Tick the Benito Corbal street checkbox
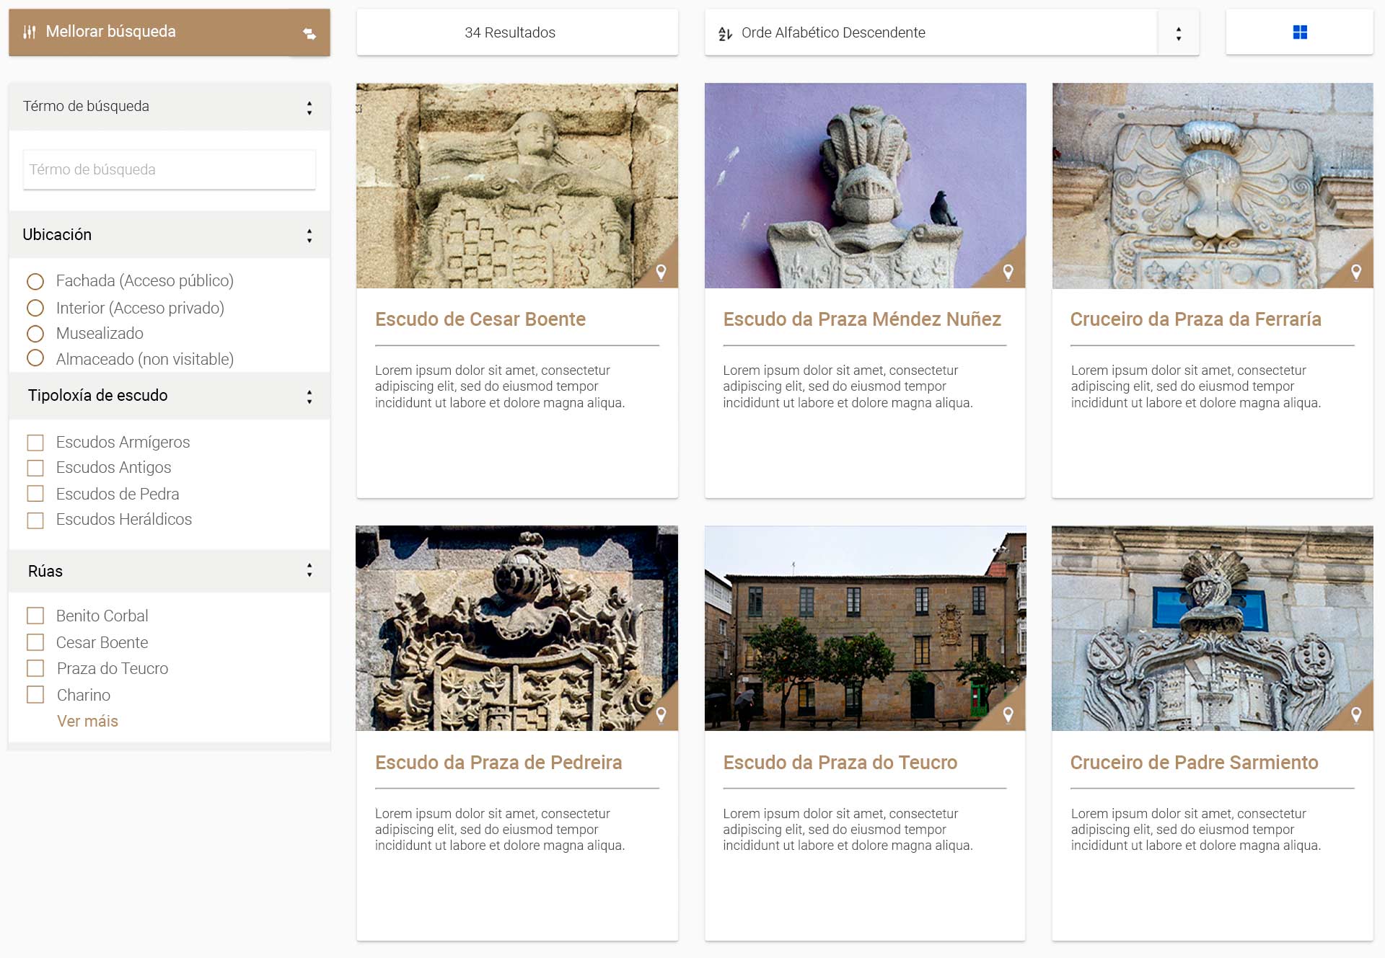1385x958 pixels. pos(35,616)
